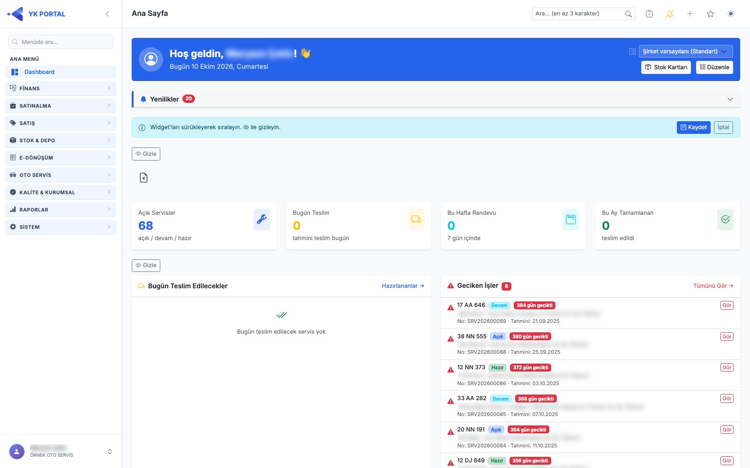Click check icon on Bu Ay Tamamlanan
The height and width of the screenshot is (468, 750).
(725, 219)
